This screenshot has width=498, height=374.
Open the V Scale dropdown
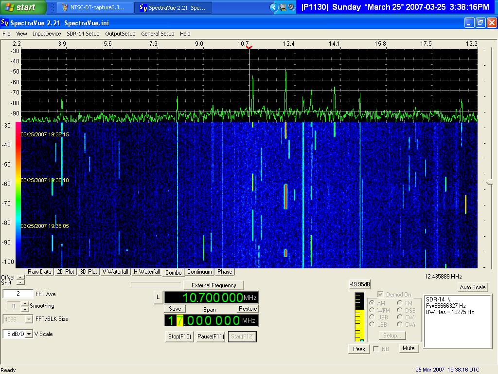coord(29,334)
